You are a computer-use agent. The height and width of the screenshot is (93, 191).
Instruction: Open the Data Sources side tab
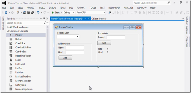[x=3, y=23]
